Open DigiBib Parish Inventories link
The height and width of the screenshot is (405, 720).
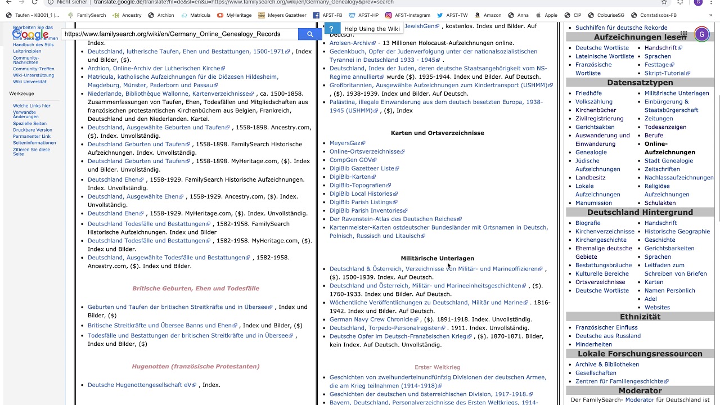coord(368,210)
